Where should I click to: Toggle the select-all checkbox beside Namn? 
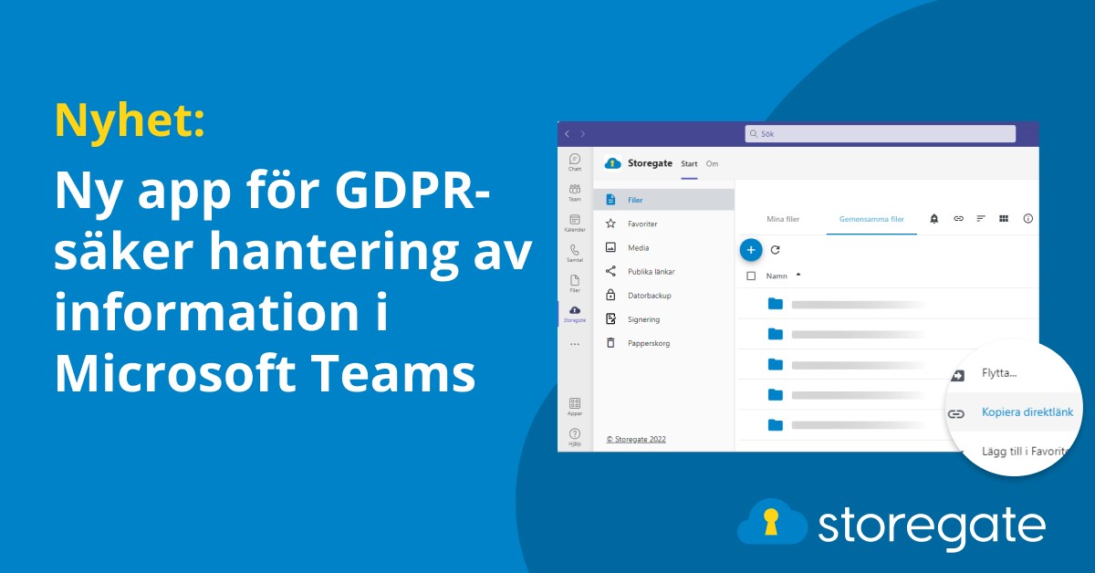751,275
